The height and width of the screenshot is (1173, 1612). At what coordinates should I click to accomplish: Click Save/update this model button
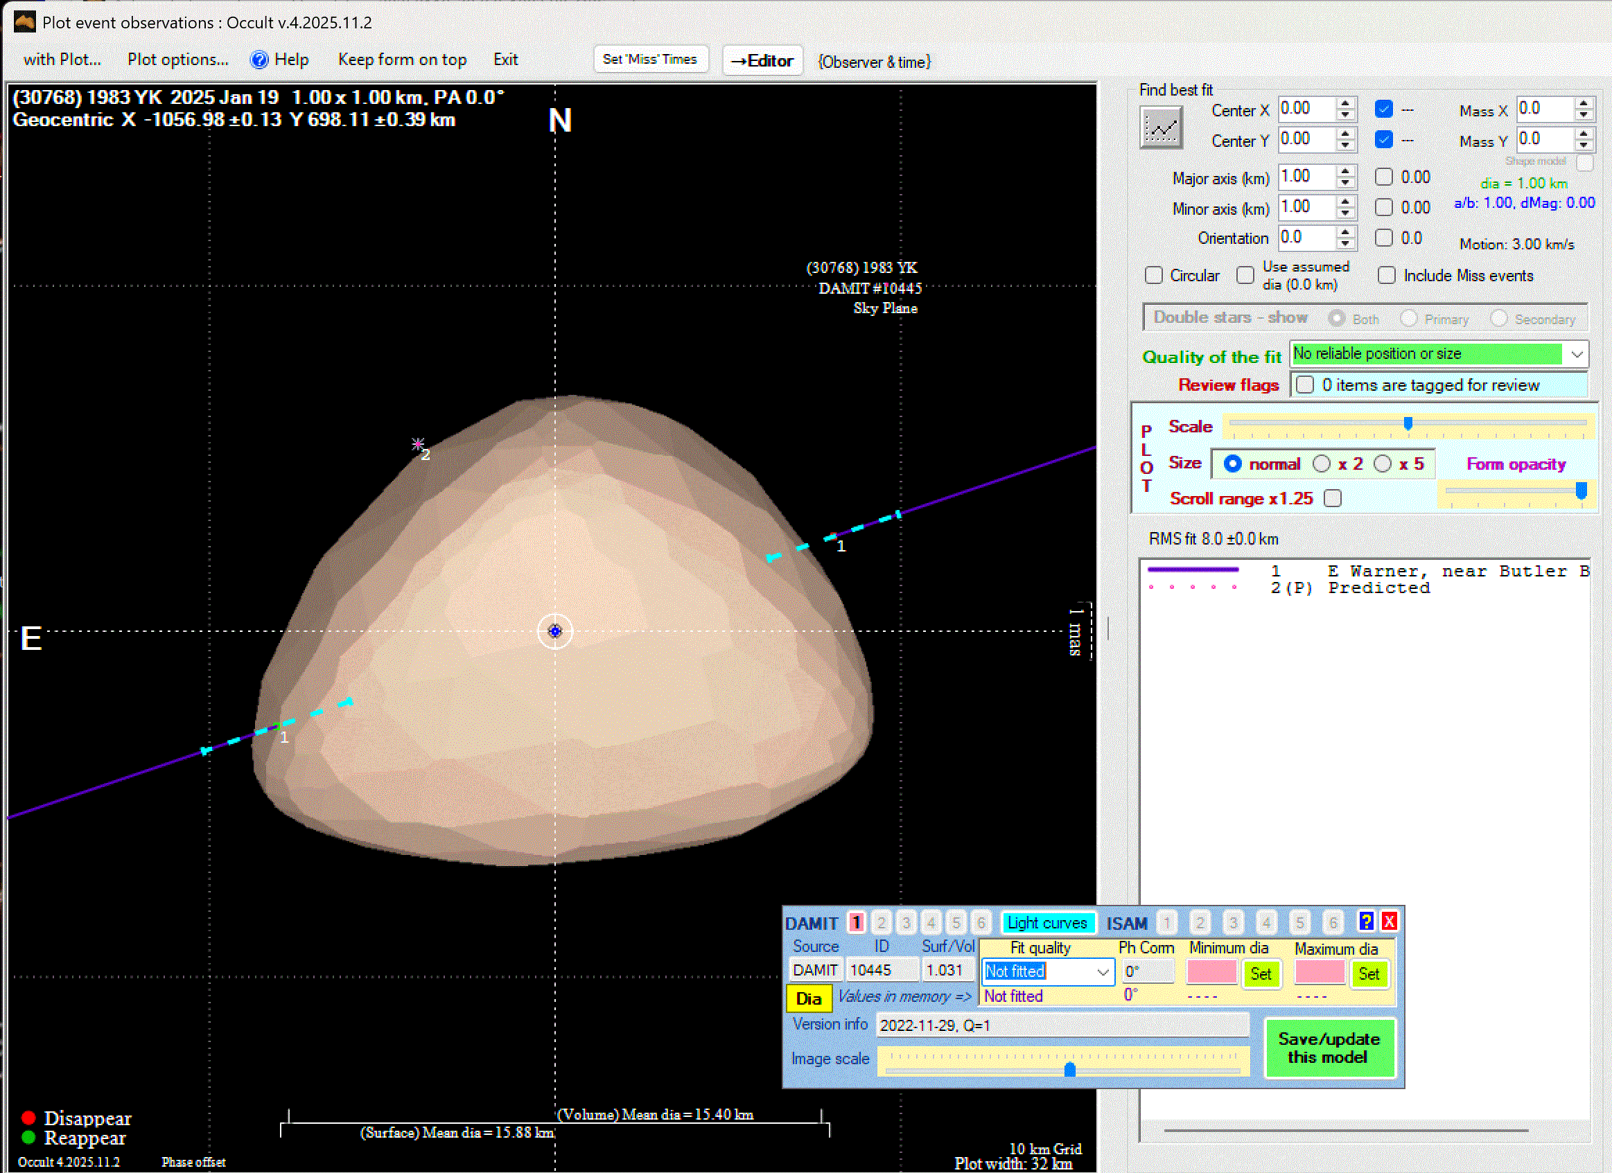(x=1329, y=1048)
